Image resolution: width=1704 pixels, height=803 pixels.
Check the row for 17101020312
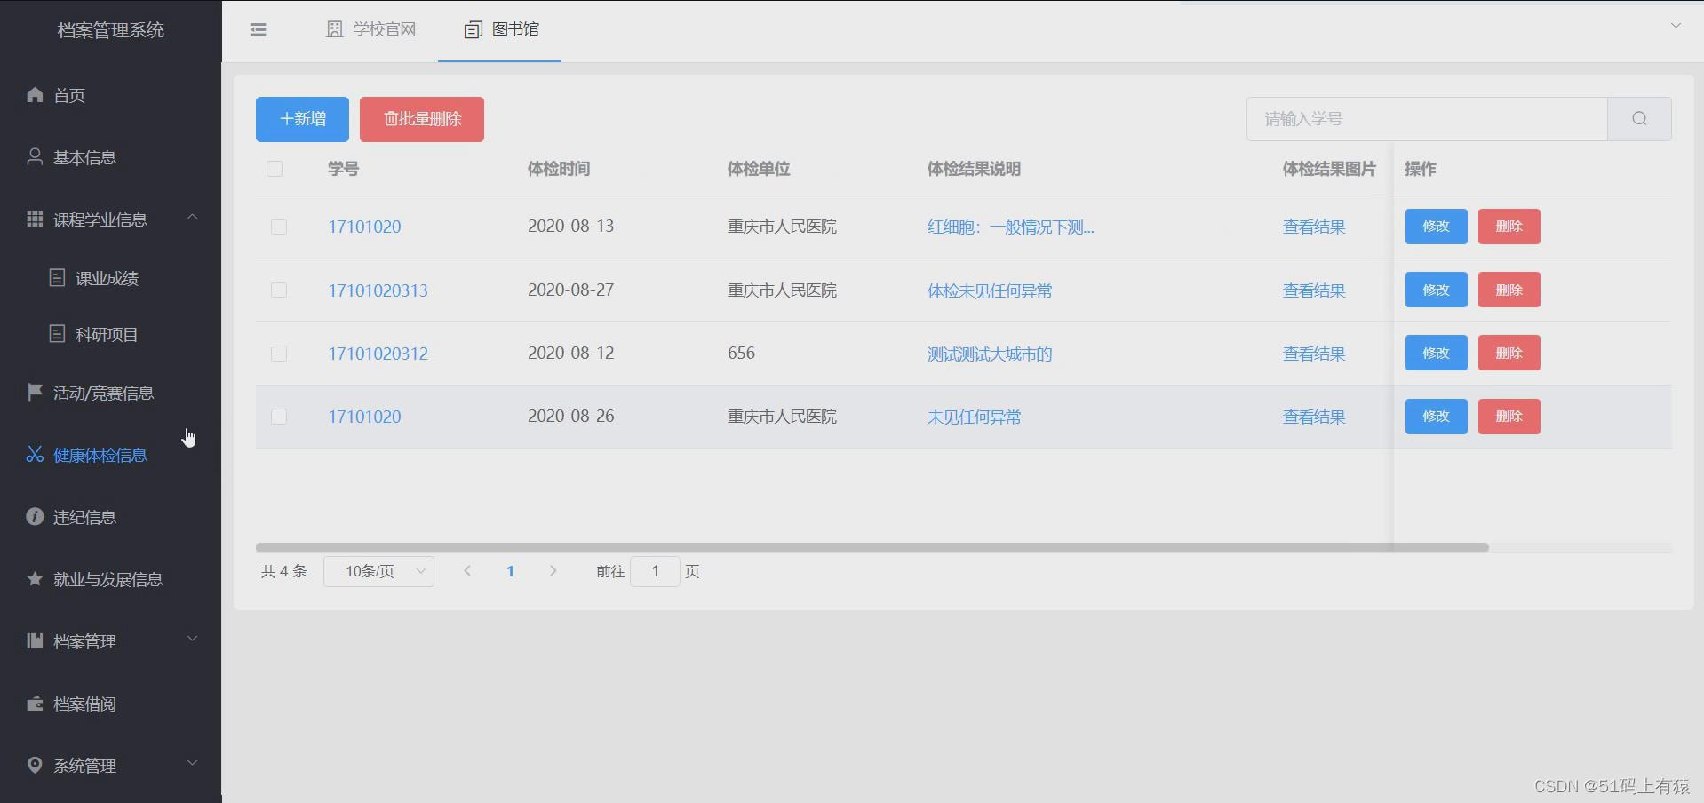coord(279,354)
